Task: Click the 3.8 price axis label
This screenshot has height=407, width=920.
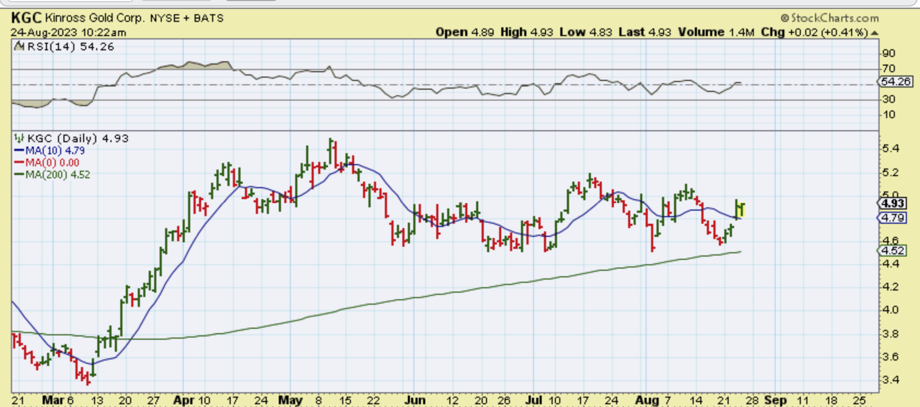Action: 890,334
